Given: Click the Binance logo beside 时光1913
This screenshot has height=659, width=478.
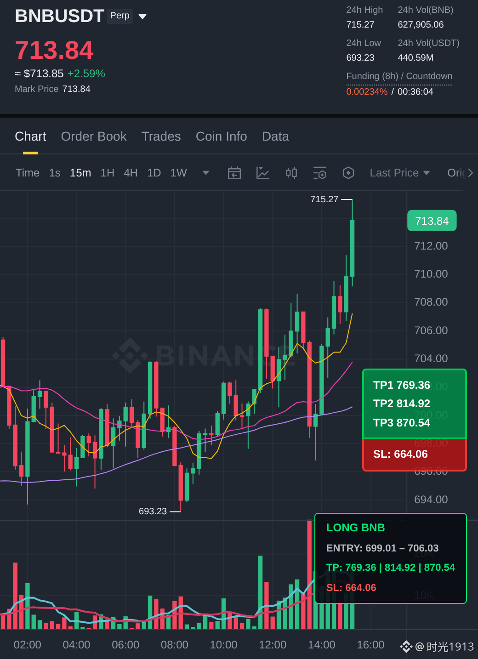Looking at the screenshot, I should pos(406,647).
